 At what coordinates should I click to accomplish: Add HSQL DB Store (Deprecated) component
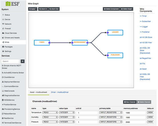[x=145, y=50]
